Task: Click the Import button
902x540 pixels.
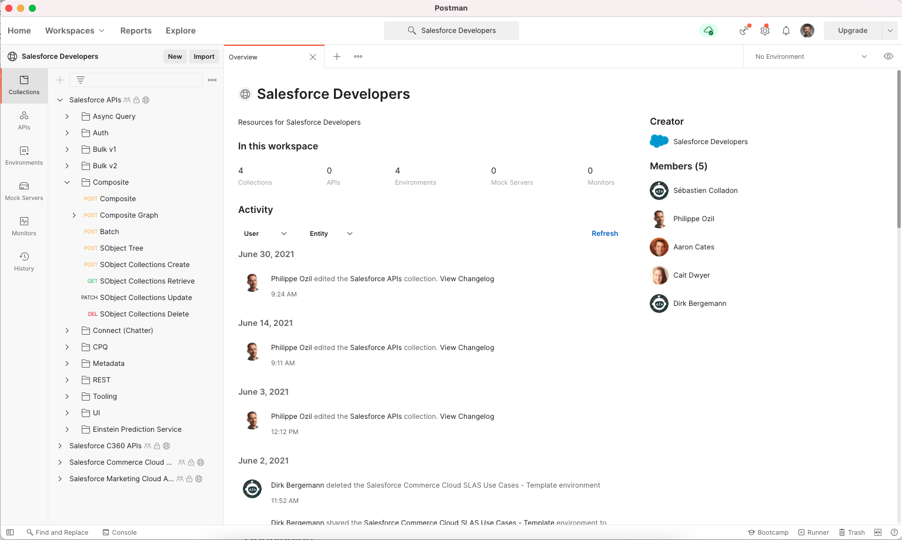Action: [204, 56]
